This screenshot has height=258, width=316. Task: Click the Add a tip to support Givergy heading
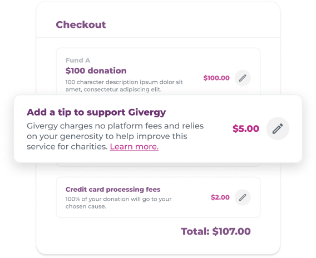96,112
